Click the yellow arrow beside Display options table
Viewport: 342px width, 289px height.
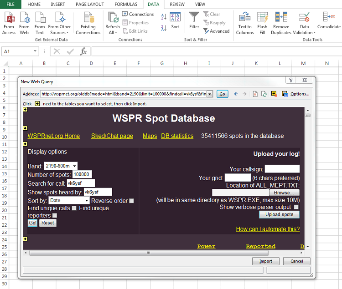pyautogui.click(x=26, y=144)
